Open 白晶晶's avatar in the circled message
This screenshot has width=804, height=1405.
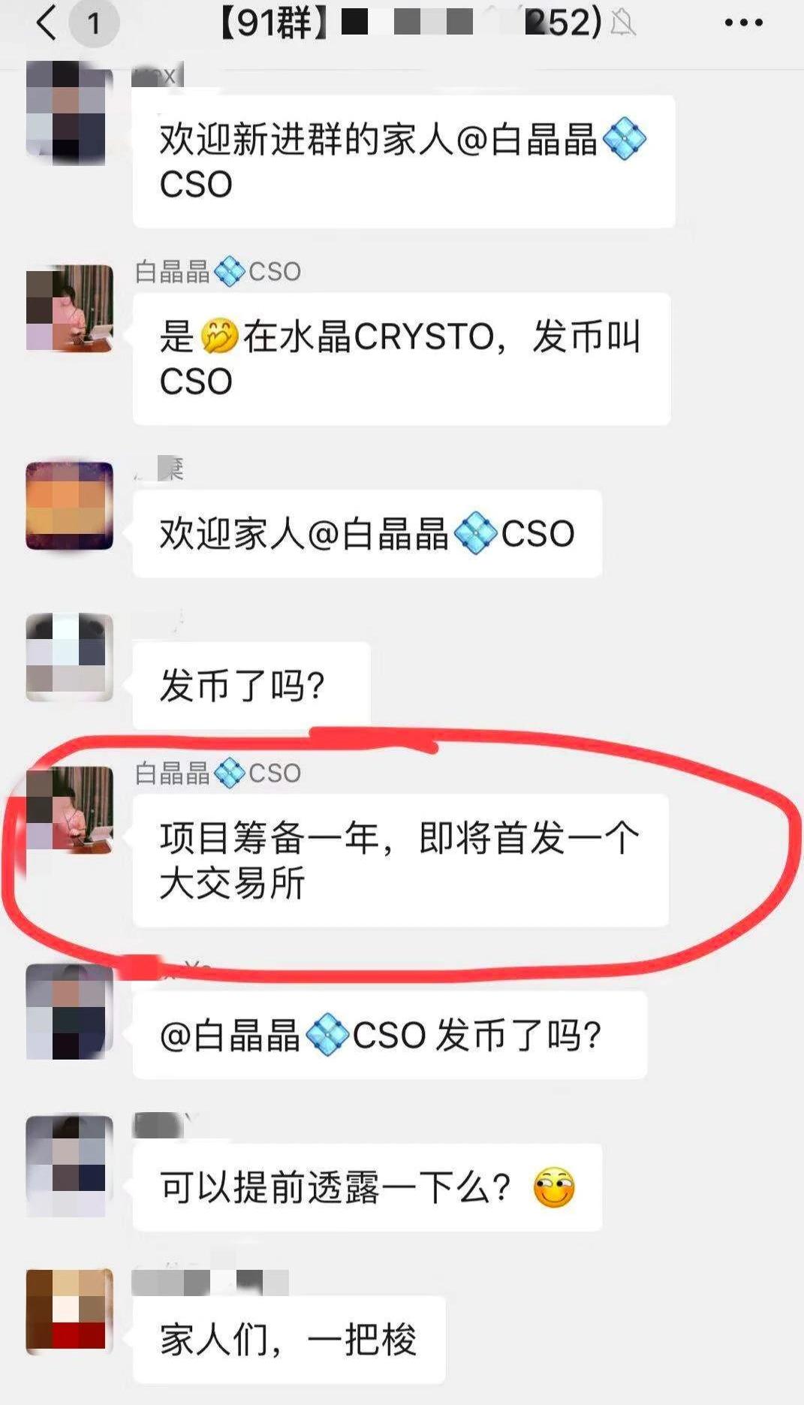click(69, 810)
